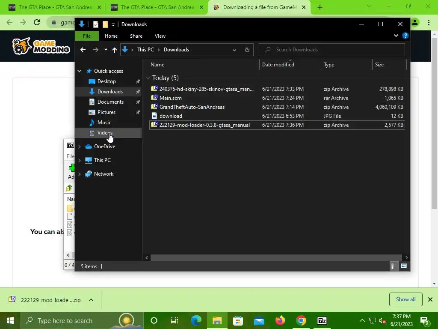The image size is (438, 329).
Task: Select Music in navigation pane
Action: [104, 122]
